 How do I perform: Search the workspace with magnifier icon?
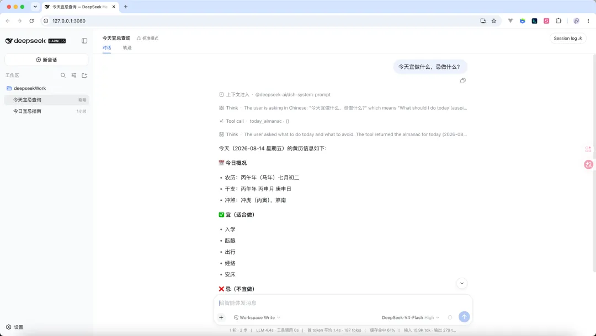[x=63, y=75]
